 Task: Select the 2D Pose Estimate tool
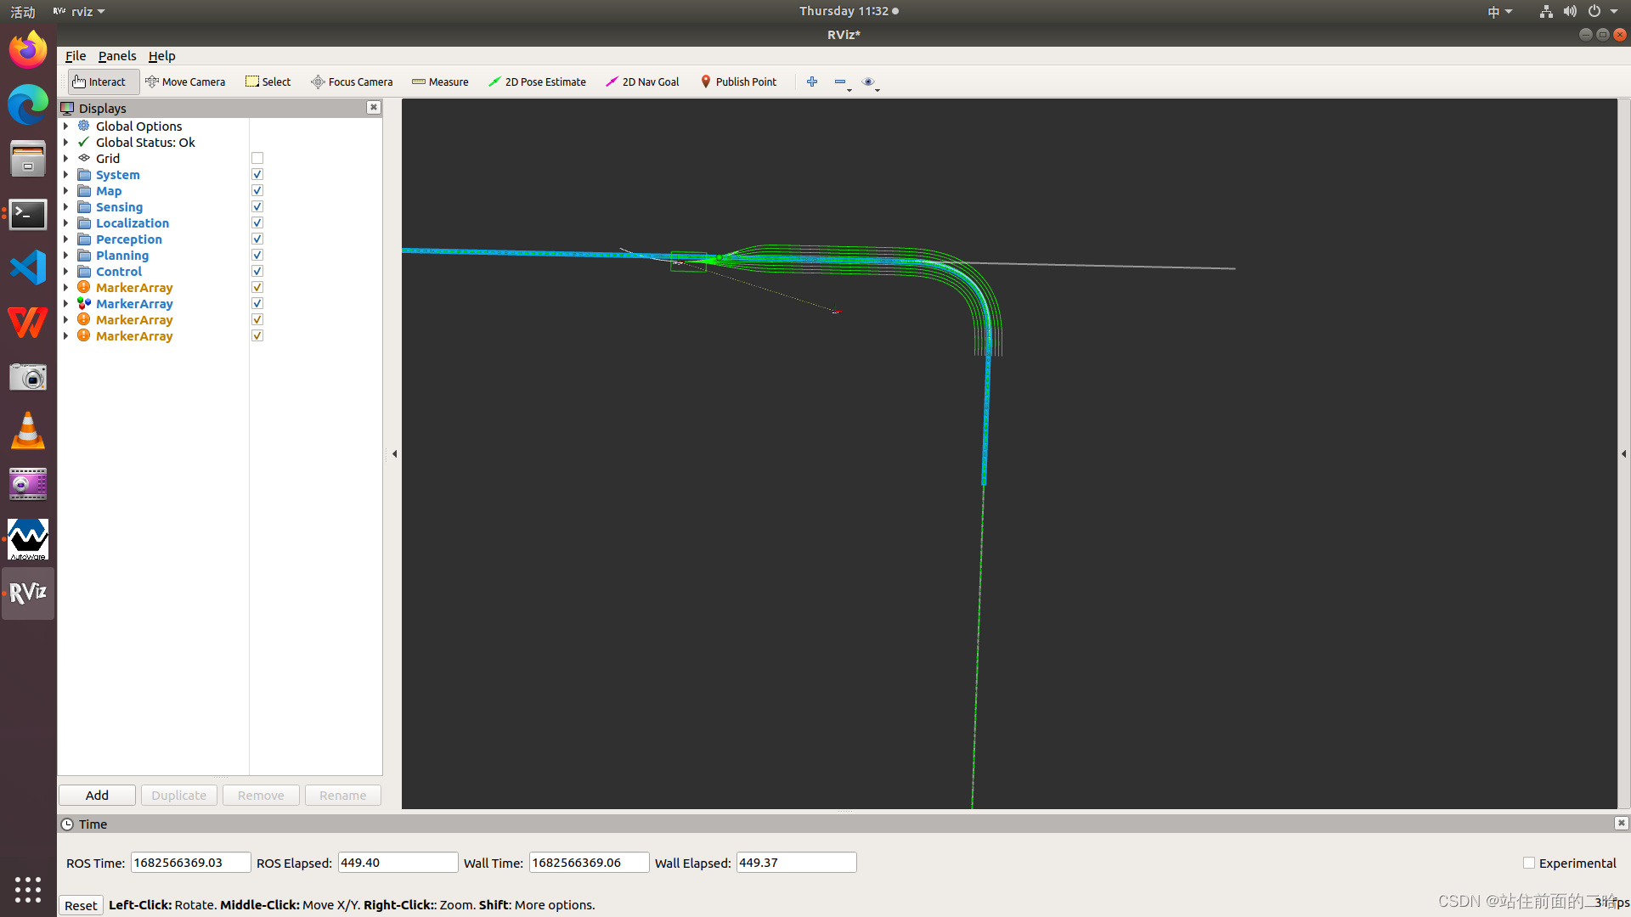537,82
